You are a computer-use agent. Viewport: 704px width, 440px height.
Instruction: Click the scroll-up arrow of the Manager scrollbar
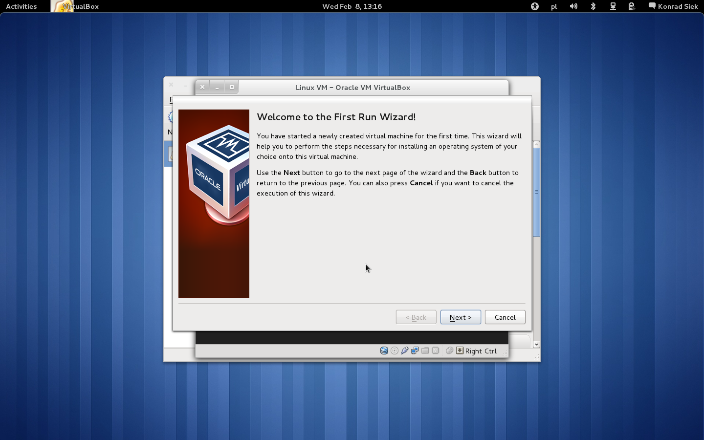536,145
